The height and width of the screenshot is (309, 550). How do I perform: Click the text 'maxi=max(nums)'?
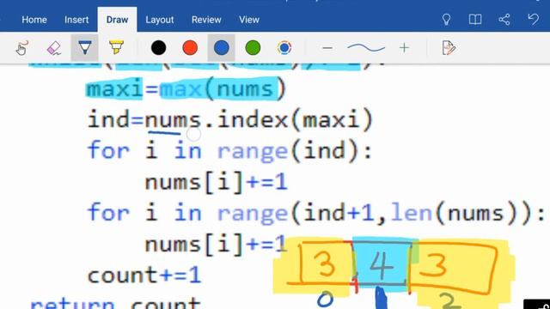click(186, 89)
